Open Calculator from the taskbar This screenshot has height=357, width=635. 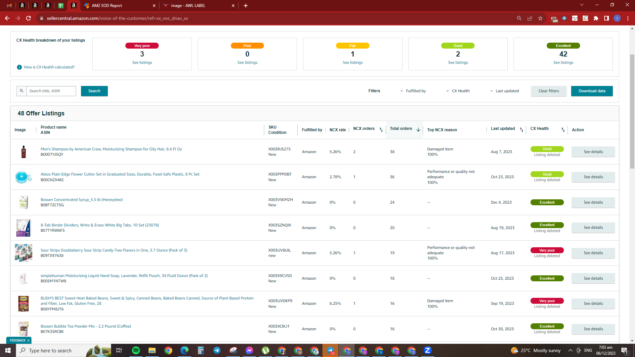[201, 350]
